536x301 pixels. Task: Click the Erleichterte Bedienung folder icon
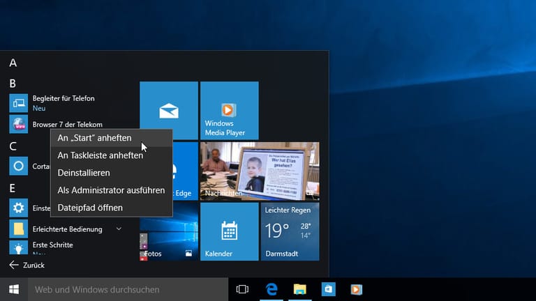point(18,229)
